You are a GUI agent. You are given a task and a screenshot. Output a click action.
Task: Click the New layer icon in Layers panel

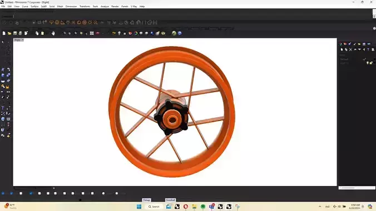pos(342,49)
